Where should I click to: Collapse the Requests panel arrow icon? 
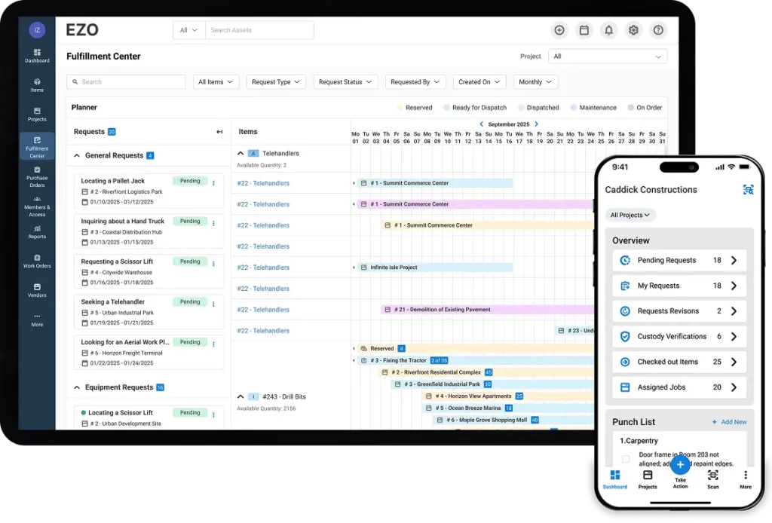pos(219,132)
